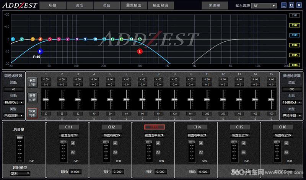Invert phase on CH5
The image size is (306, 180).
(x=244, y=152)
